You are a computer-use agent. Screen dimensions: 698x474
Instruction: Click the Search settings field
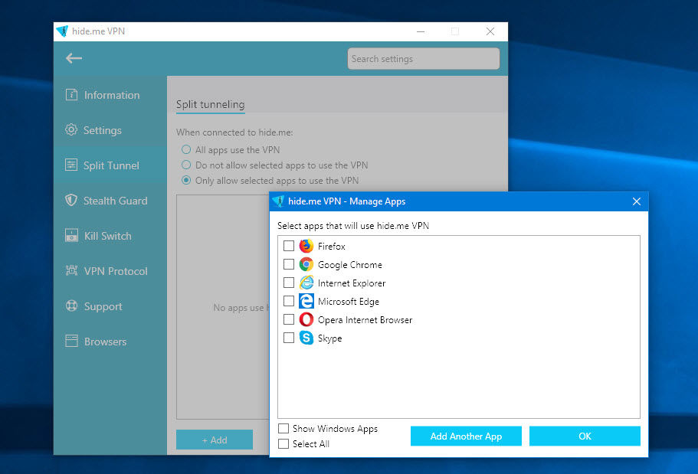423,59
